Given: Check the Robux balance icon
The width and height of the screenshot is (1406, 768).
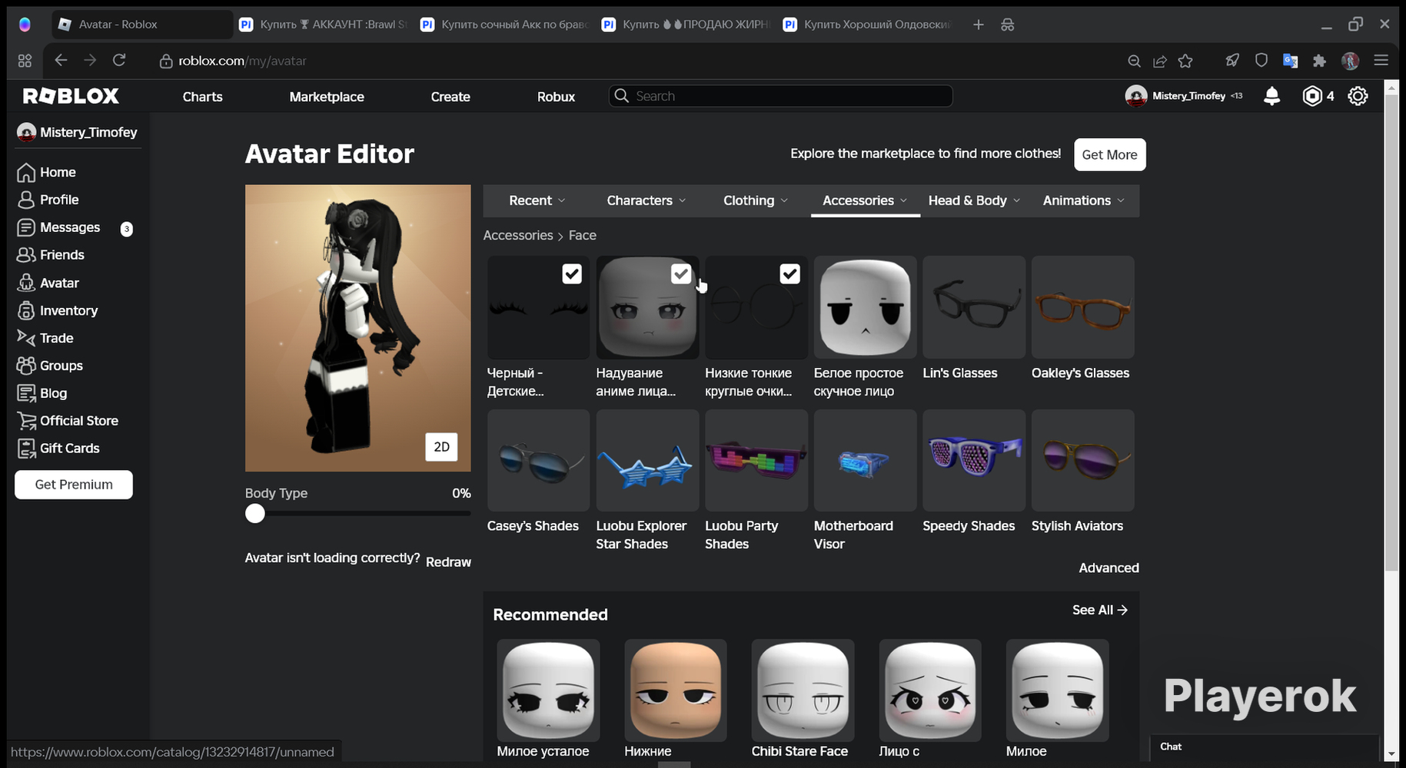Looking at the screenshot, I should click(1312, 96).
